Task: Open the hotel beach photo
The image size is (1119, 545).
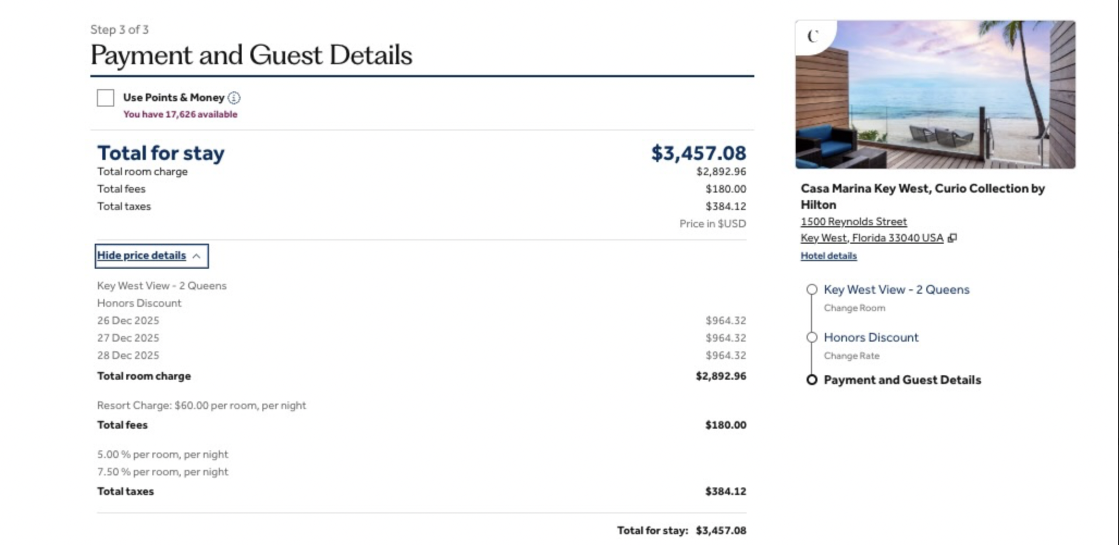Action: [x=935, y=95]
